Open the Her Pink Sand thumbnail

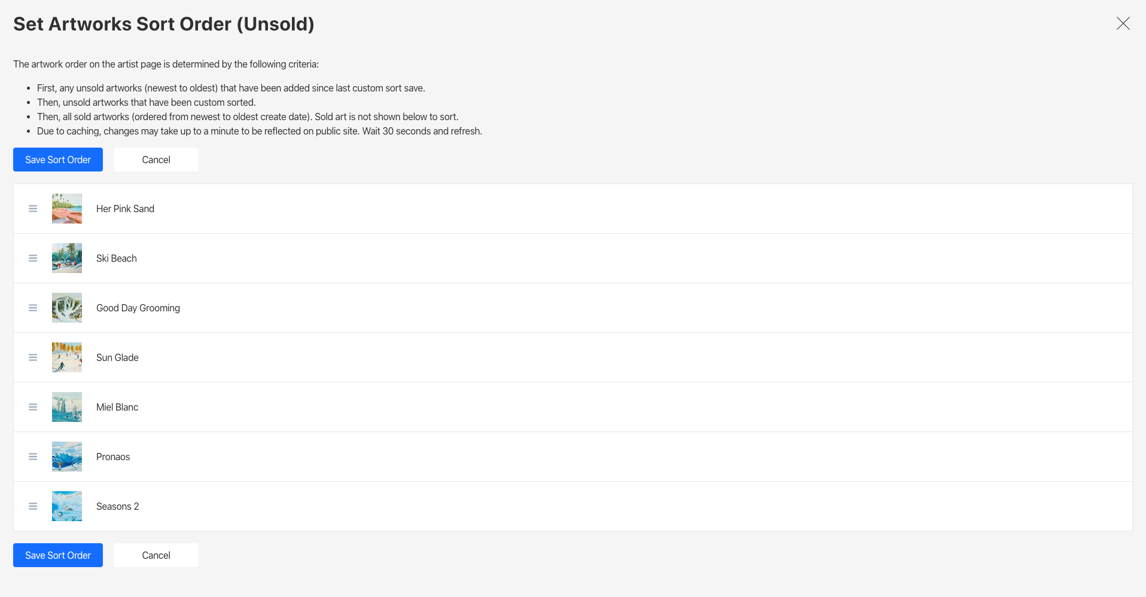tap(66, 208)
